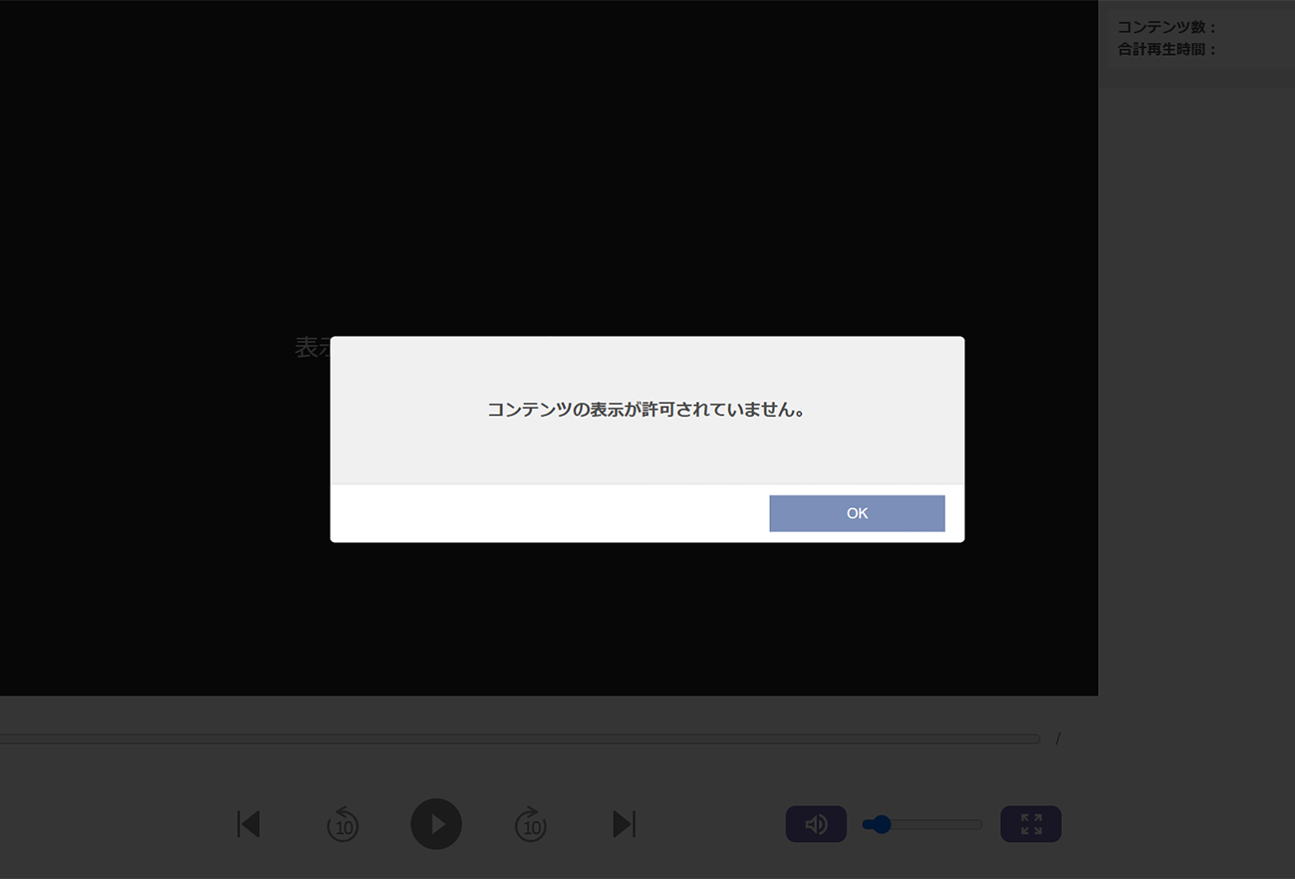Rewind 10 seconds
The height and width of the screenshot is (879, 1295).
pos(343,824)
